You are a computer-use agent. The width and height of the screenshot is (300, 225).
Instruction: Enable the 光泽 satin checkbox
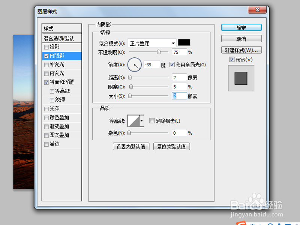(46, 109)
